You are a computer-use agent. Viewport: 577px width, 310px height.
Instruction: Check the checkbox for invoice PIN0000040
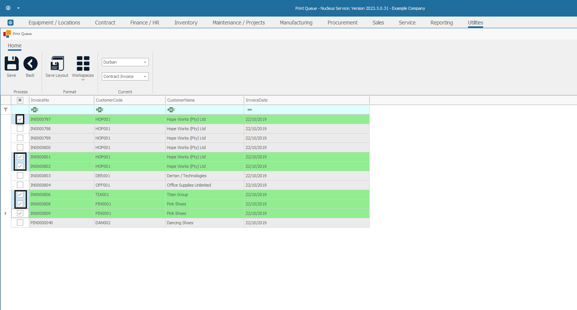click(x=20, y=223)
